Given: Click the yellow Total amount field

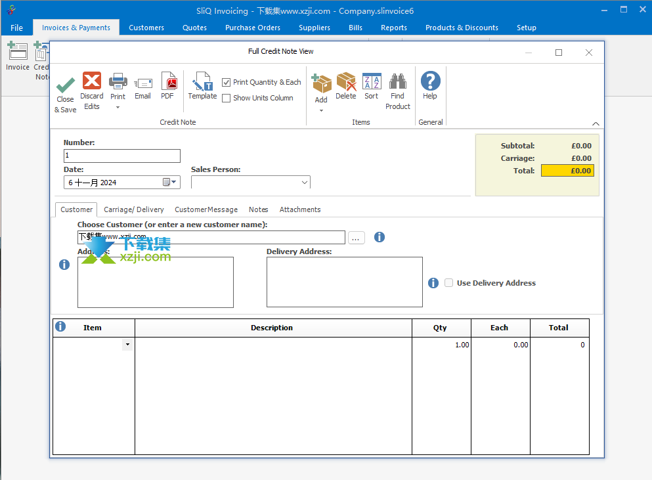Looking at the screenshot, I should [567, 171].
